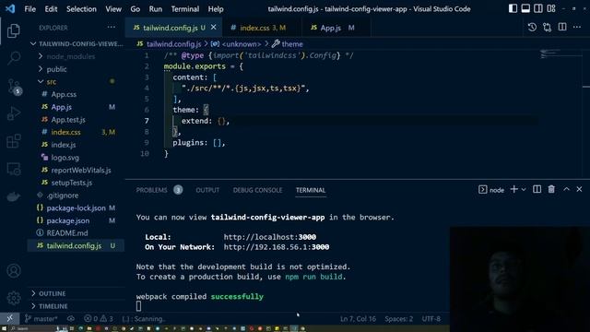Open the Search view in activity bar
This screenshot has width=590, height=332.
pyautogui.click(x=14, y=58)
